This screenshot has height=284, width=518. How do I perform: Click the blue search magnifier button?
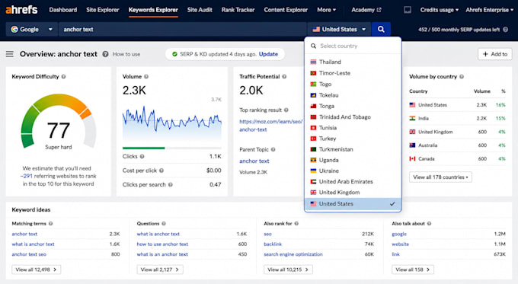coord(381,30)
